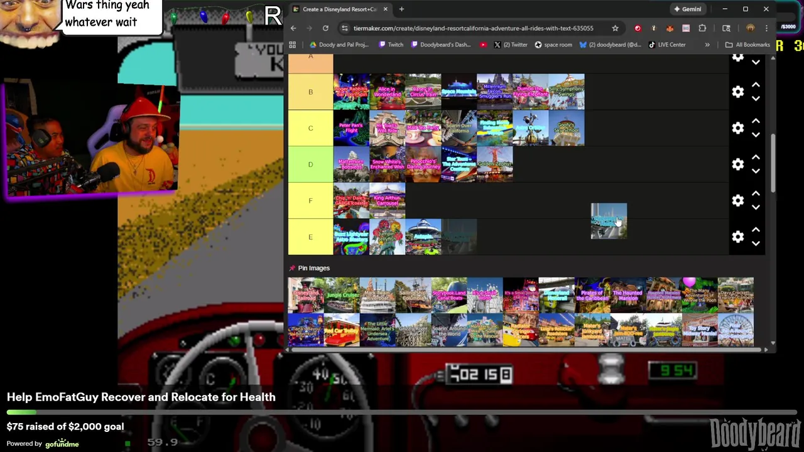The height and width of the screenshot is (452, 804).
Task: Move tier E row down
Action: (x=756, y=244)
